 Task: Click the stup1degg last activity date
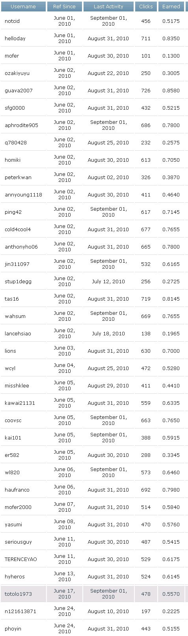pos(108,282)
